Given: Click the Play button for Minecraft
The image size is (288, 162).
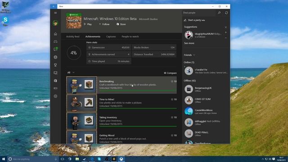Looking at the screenshot, I should (88, 24).
